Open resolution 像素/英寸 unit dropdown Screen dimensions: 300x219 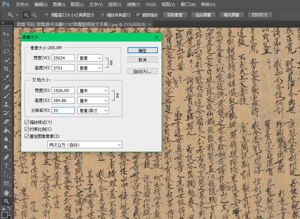coord(93,111)
